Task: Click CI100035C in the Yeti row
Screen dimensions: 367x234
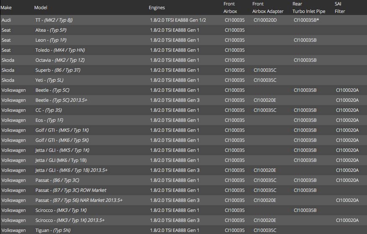Action: (x=265, y=80)
